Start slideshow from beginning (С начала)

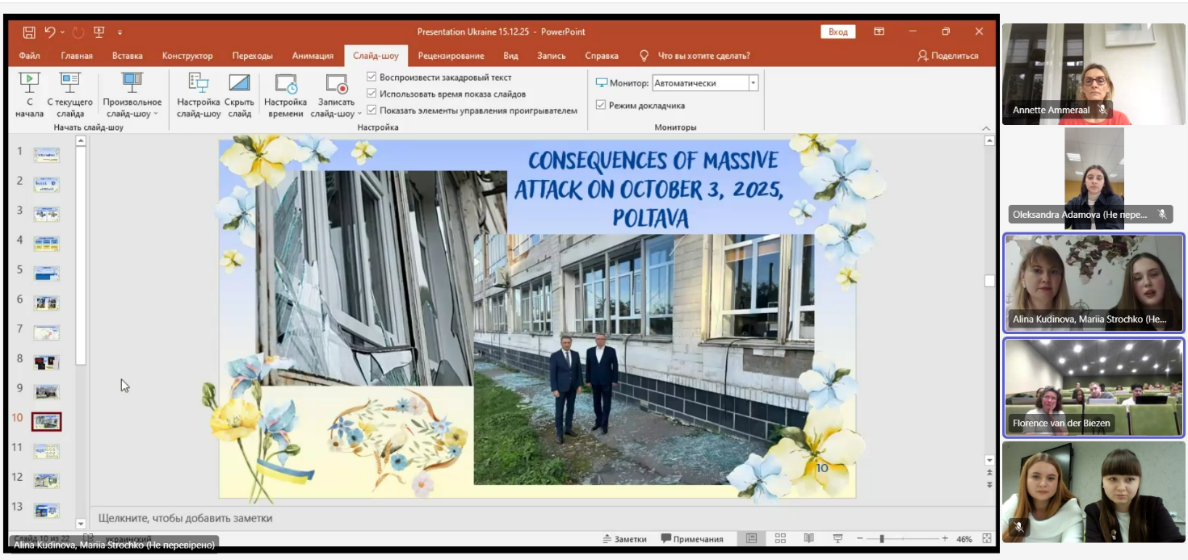(x=29, y=83)
